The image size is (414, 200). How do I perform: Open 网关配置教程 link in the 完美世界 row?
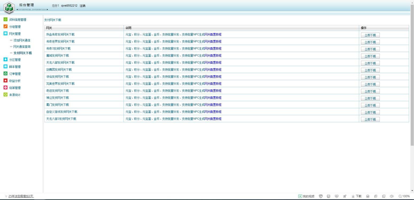pyautogui.click(x=213, y=83)
